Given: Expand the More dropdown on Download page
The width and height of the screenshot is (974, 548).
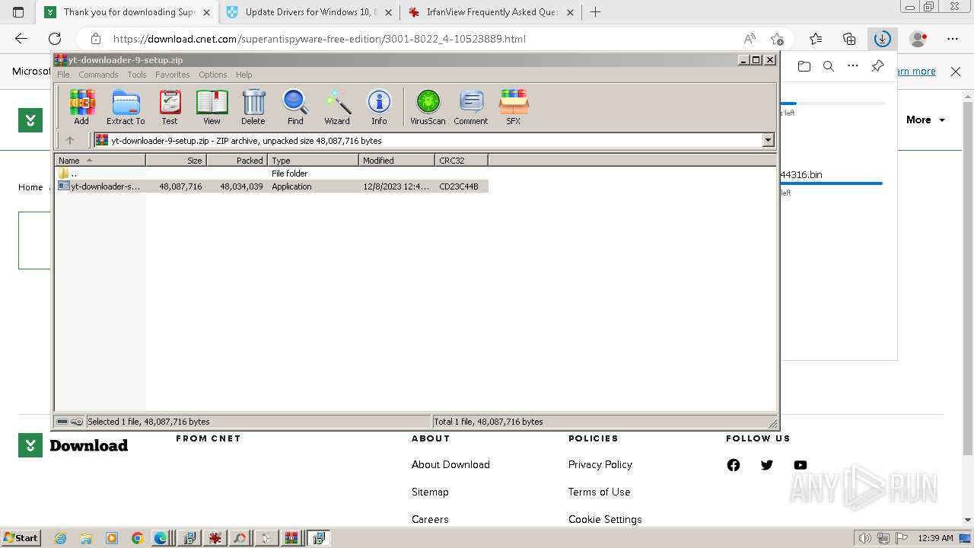Looking at the screenshot, I should click(925, 119).
